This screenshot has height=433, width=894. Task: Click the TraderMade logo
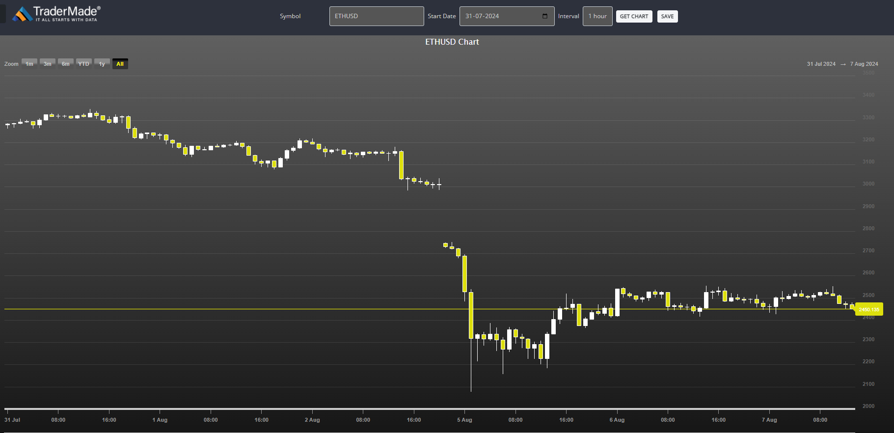click(x=56, y=14)
